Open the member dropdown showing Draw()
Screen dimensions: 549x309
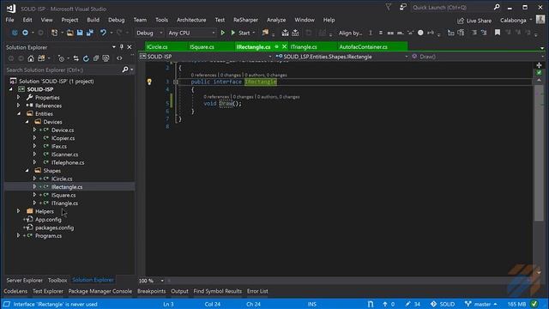click(x=478, y=57)
